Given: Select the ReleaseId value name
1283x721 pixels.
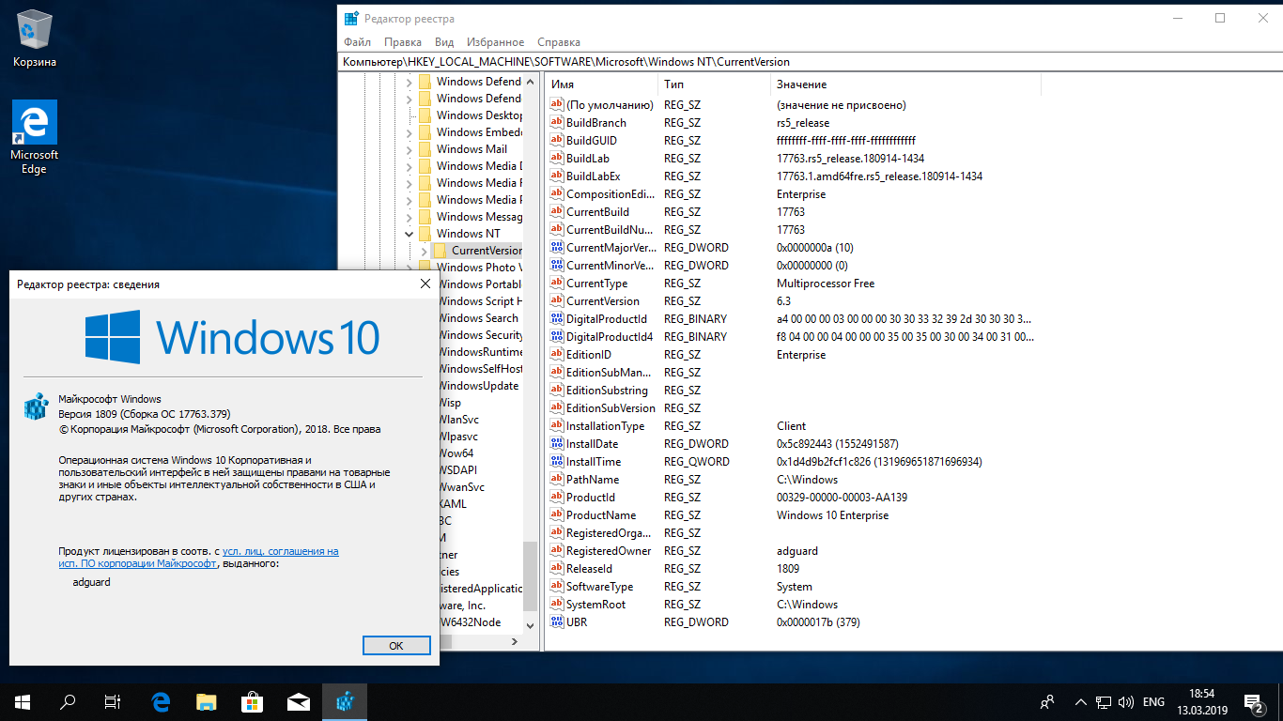Looking at the screenshot, I should pyautogui.click(x=589, y=569).
